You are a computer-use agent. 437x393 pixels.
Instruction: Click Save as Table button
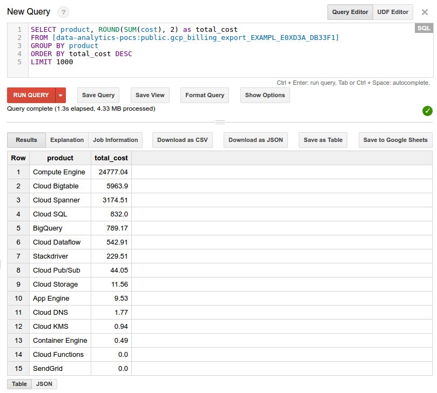[x=323, y=140]
